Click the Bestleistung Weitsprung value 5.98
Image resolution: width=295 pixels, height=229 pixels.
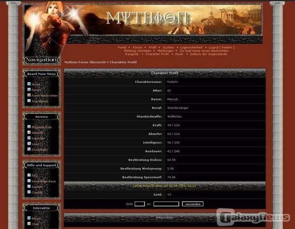tap(171, 169)
